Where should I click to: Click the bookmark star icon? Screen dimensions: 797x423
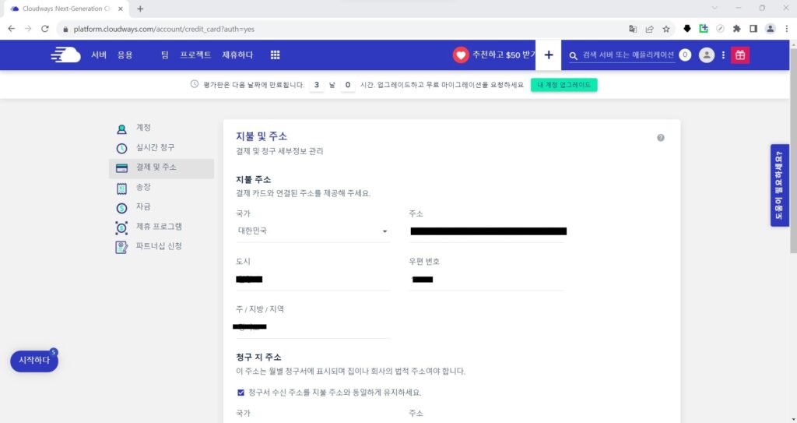point(666,29)
